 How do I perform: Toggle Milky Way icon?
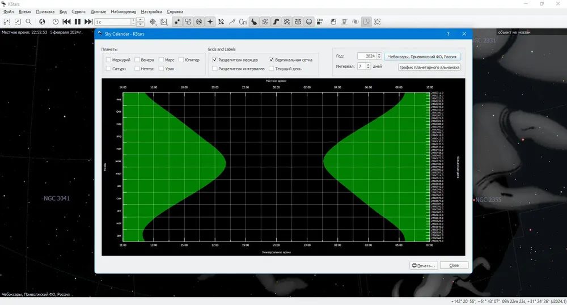(276, 22)
